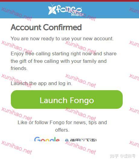Click the white butterfly icon in logo
This screenshot has height=162, width=139.
tap(52, 9)
